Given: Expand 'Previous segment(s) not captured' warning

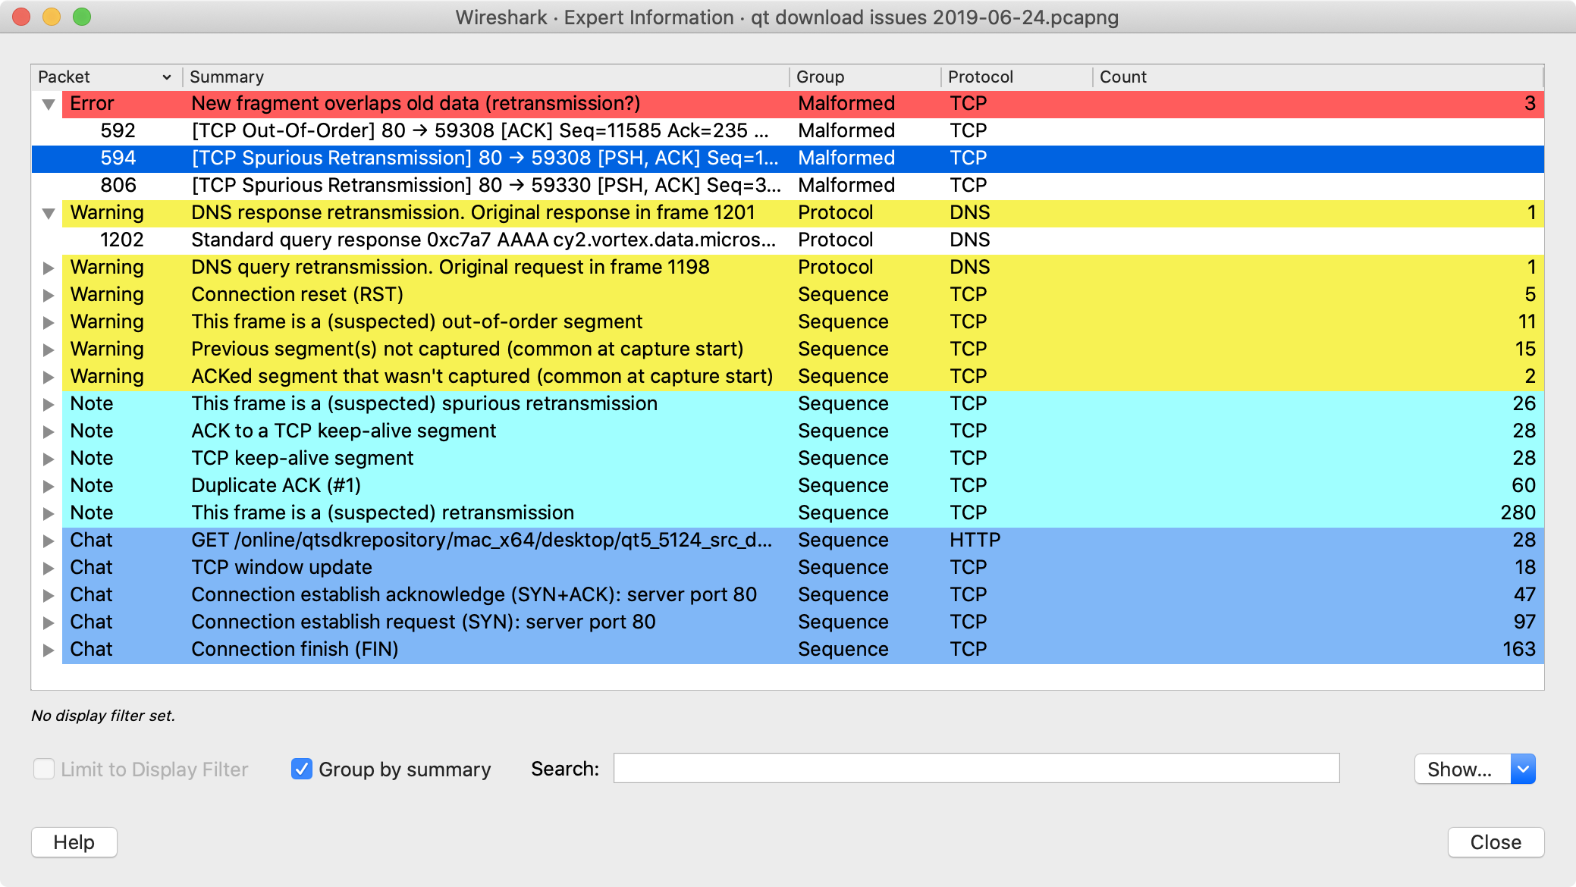Looking at the screenshot, I should coord(48,349).
